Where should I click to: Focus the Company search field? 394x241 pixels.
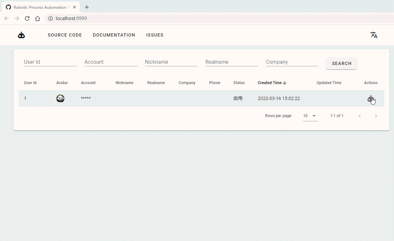pyautogui.click(x=292, y=62)
